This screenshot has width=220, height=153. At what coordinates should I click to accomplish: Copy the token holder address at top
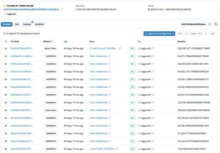[62, 9]
